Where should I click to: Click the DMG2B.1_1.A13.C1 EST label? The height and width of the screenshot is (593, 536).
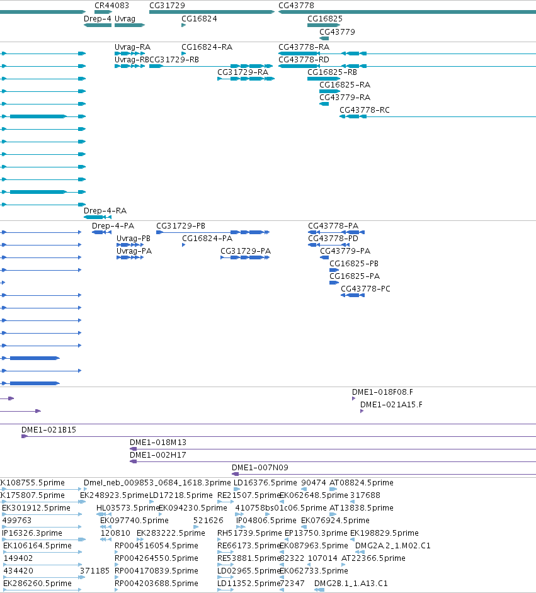coord(351,584)
